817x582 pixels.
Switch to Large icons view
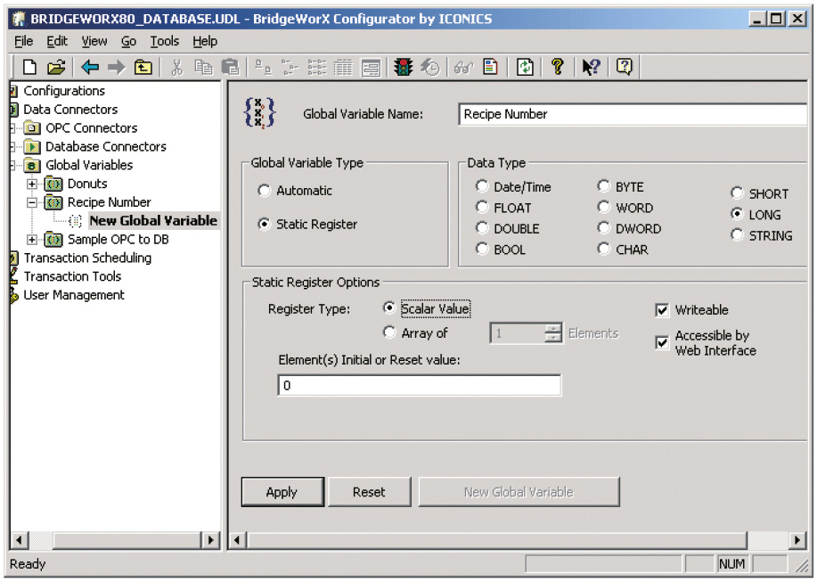pos(263,67)
